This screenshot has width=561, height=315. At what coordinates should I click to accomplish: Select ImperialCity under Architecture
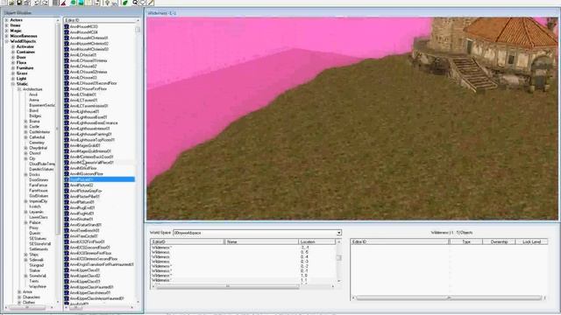39,201
